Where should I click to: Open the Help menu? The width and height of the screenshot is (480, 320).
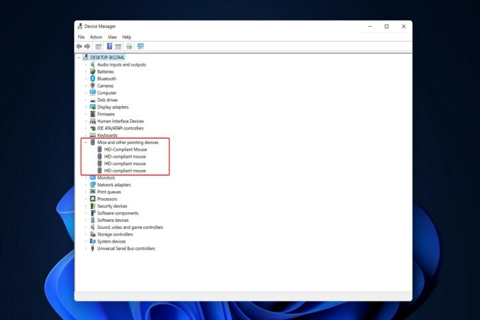tap(127, 37)
